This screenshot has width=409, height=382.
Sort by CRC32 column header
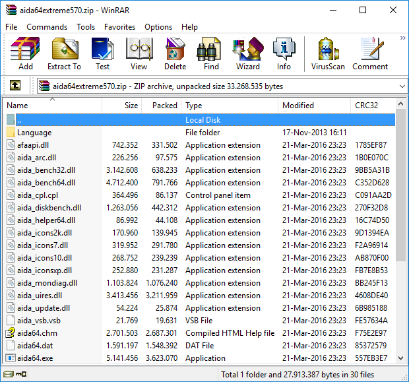[373, 106]
